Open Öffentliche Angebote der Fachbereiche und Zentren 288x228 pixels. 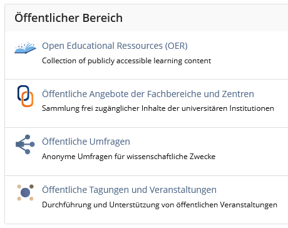pyautogui.click(x=148, y=94)
